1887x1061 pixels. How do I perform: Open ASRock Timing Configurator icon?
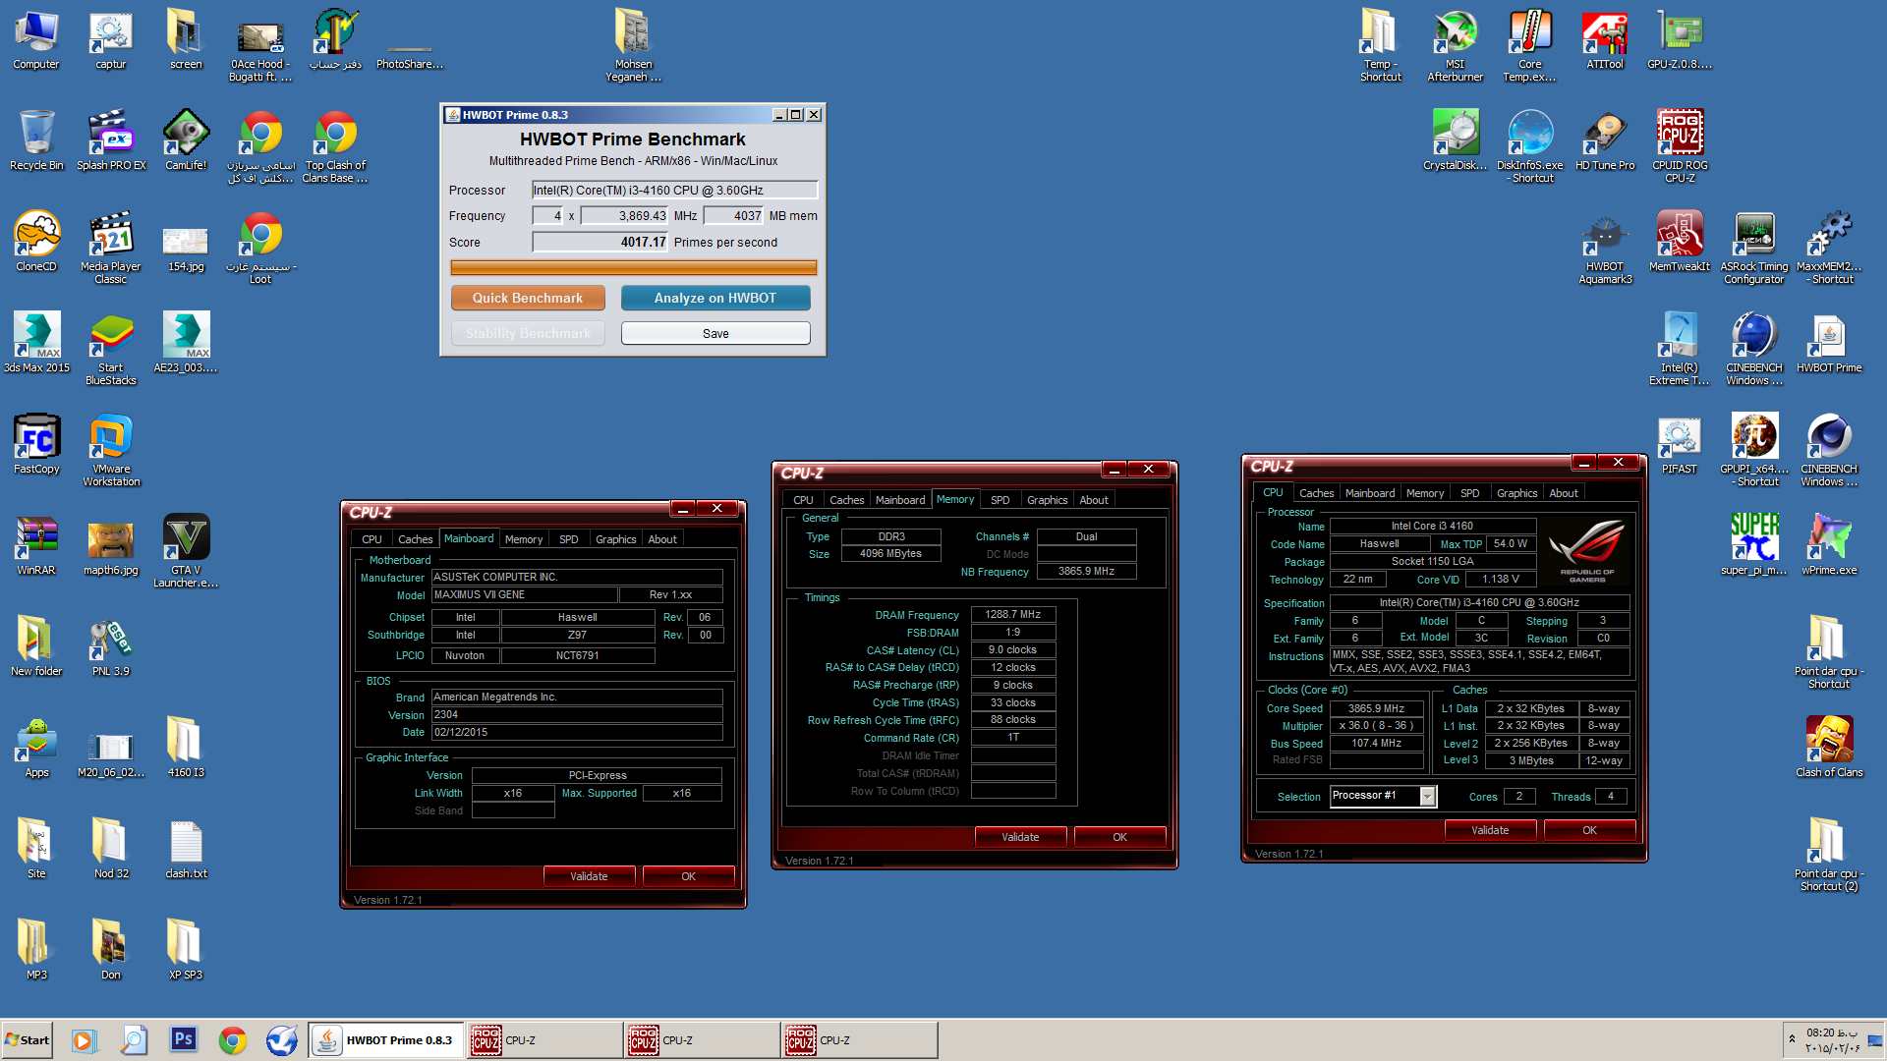pos(1753,247)
